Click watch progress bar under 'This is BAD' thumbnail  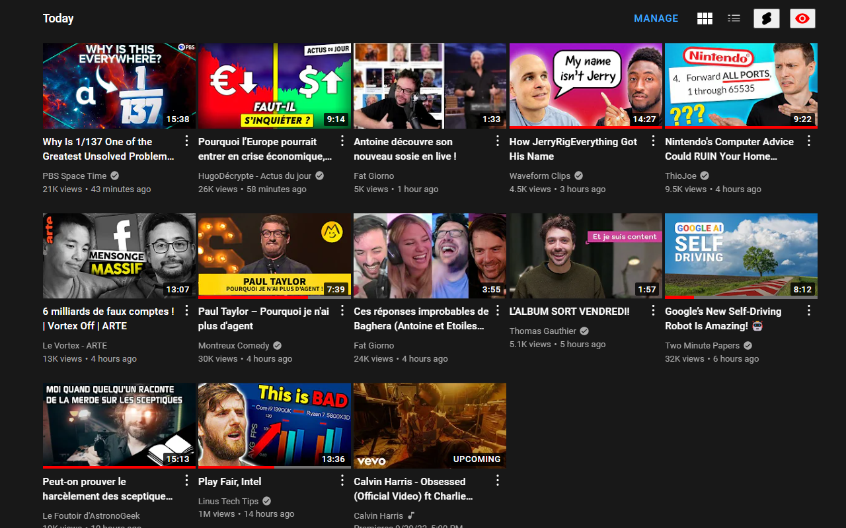[274, 467]
